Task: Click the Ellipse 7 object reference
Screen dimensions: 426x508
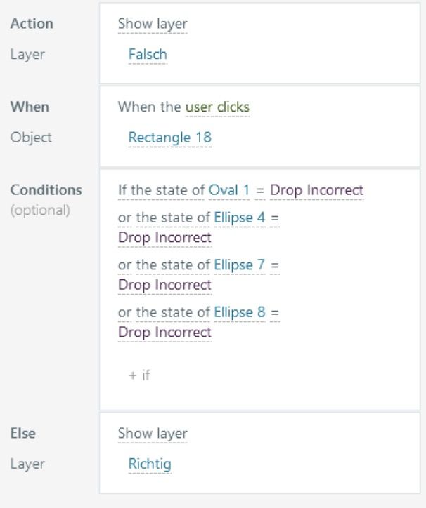Action: [x=240, y=265]
